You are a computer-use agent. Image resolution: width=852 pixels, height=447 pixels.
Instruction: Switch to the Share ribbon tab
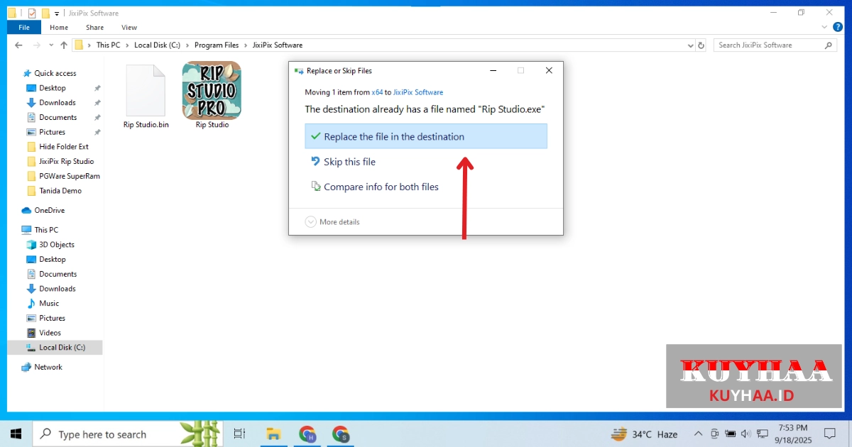[x=95, y=28]
